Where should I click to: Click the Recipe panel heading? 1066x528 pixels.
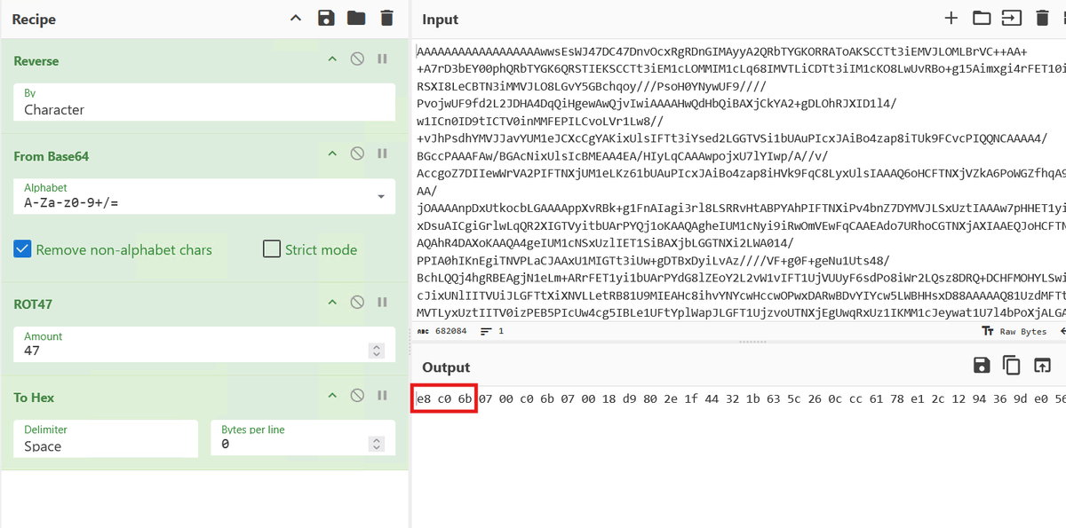coord(35,20)
